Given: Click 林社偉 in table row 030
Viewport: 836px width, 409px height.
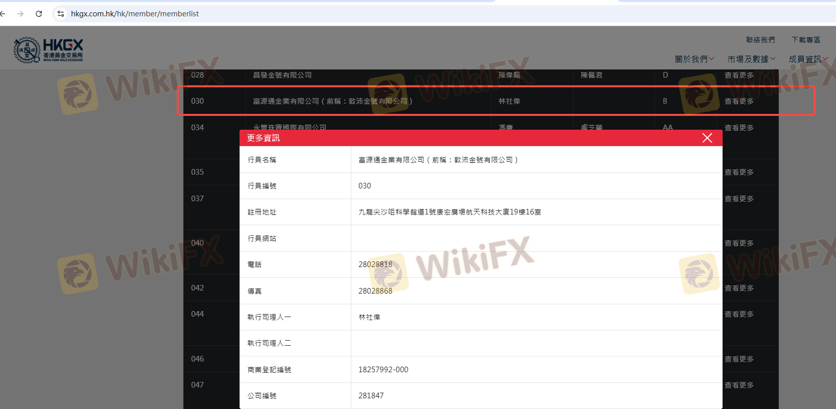Looking at the screenshot, I should pyautogui.click(x=509, y=101).
